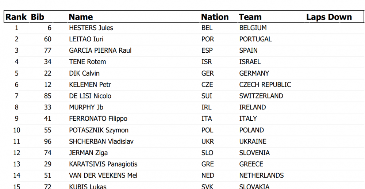This screenshot has height=189, width=365.
Task: Click on SHCHERBAN Vladislav
Action: coord(101,141)
